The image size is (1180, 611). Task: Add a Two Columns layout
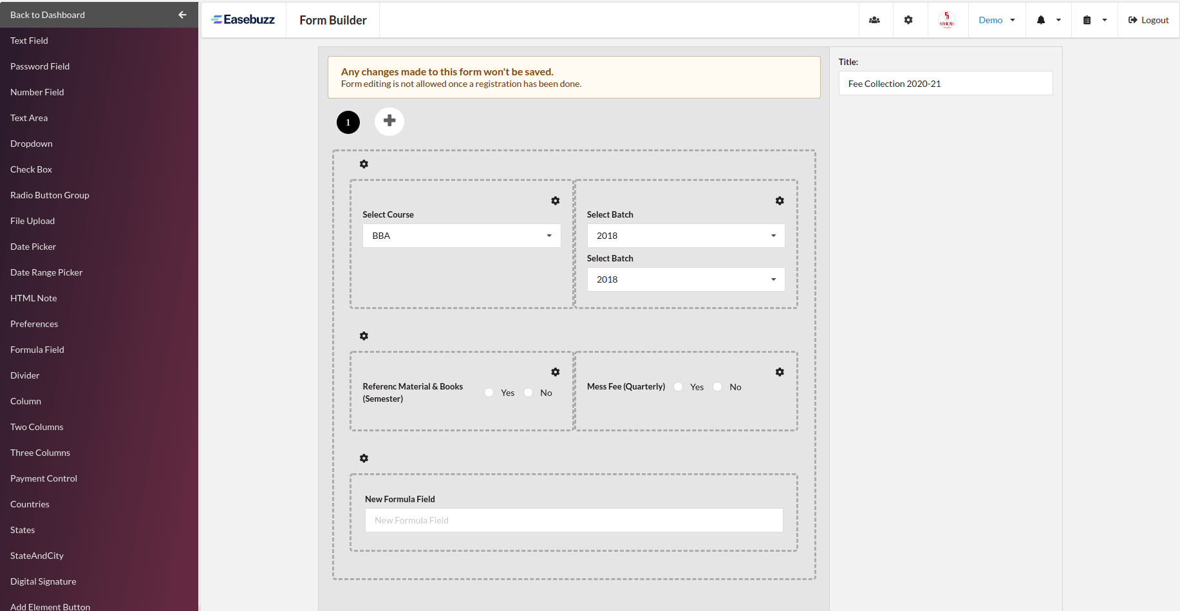tap(99, 427)
